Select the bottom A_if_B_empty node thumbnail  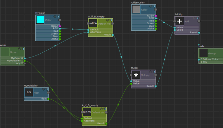click(x=87, y=112)
